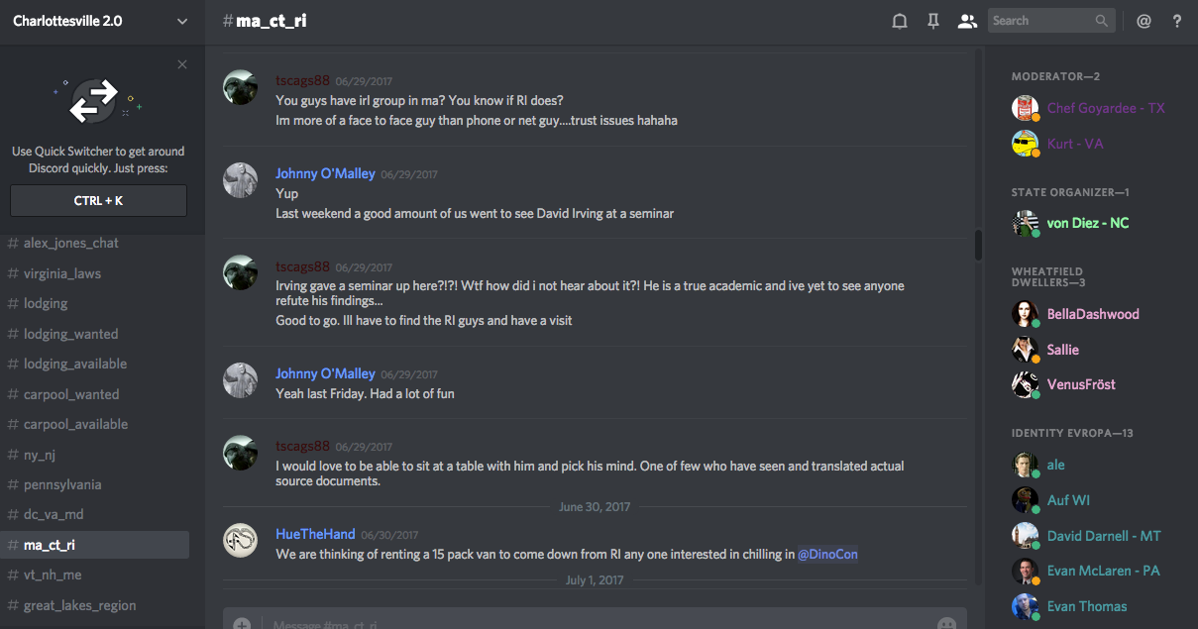Switch to the lodging_wanted channel
1198x629 pixels.
click(70, 334)
